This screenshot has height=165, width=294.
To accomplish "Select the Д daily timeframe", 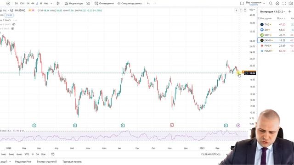I will coord(37,3).
